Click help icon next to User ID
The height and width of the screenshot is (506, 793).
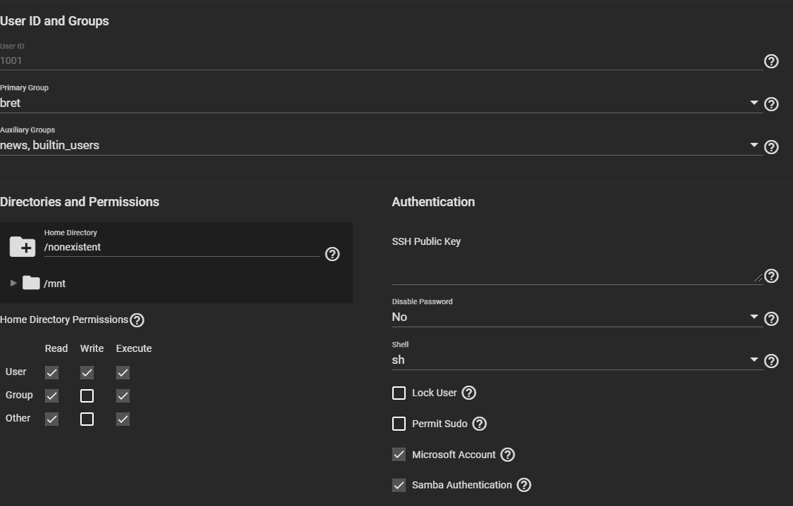(771, 61)
